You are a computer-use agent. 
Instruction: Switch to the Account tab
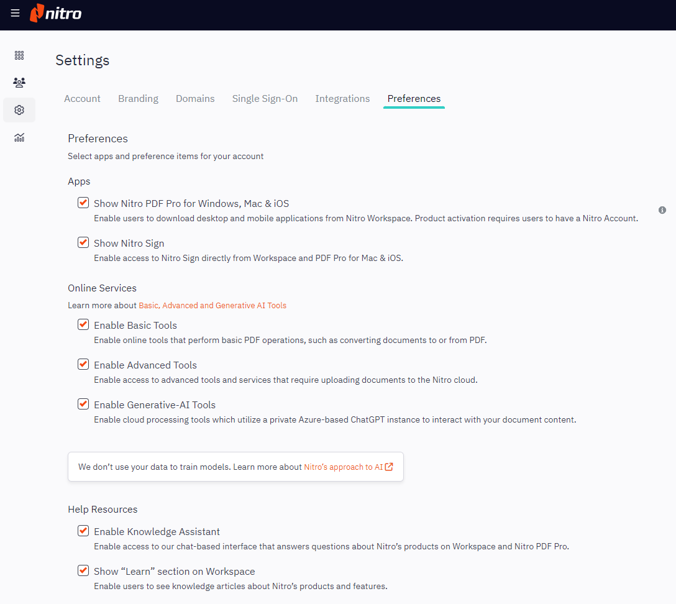point(82,99)
